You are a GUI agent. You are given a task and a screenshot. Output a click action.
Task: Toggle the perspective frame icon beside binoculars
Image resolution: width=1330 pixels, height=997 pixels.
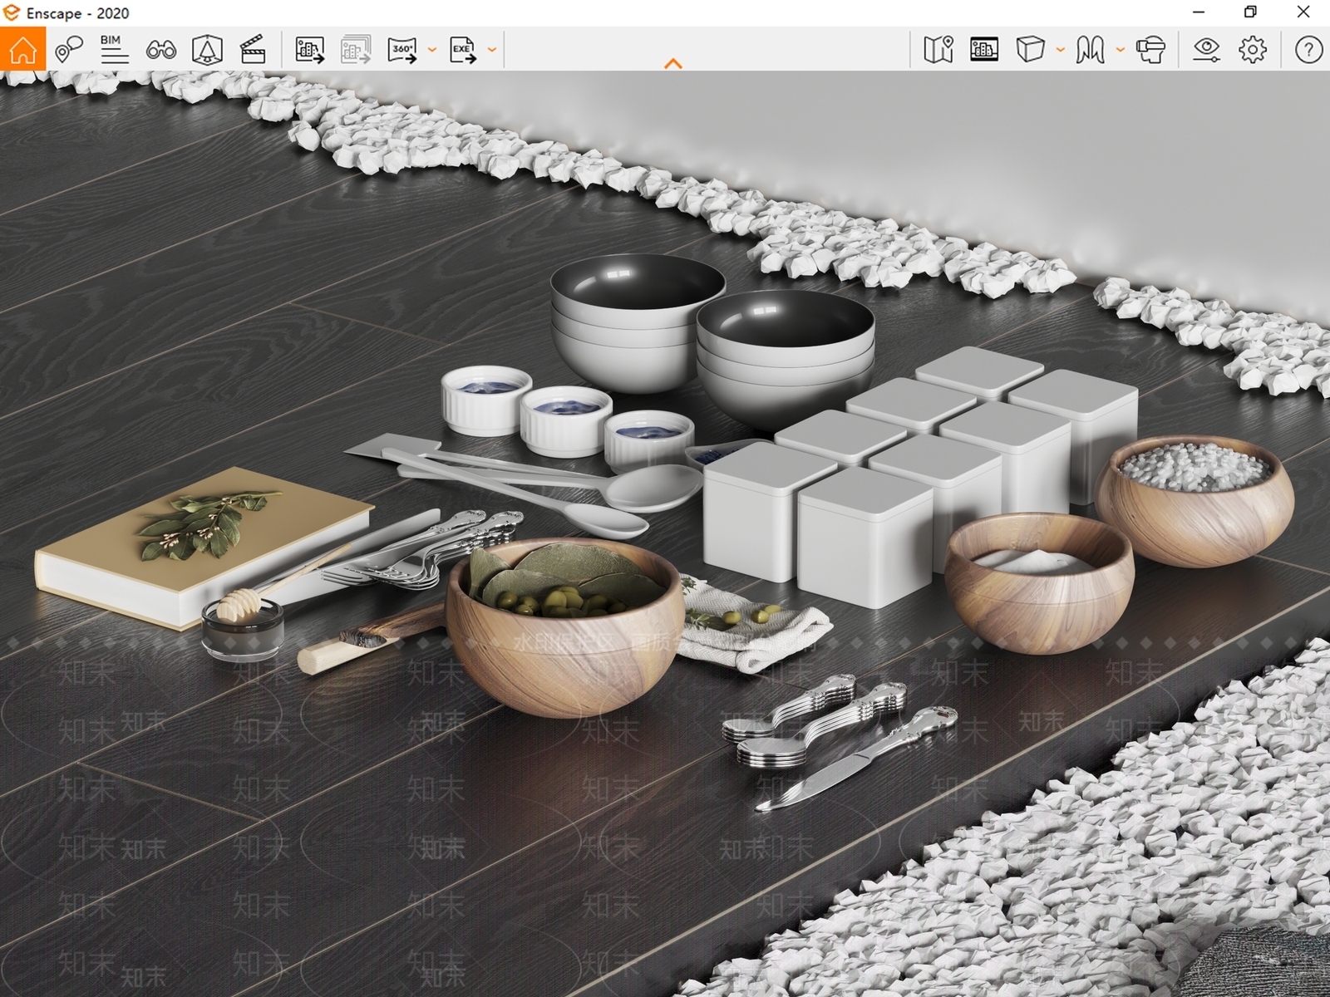[207, 50]
